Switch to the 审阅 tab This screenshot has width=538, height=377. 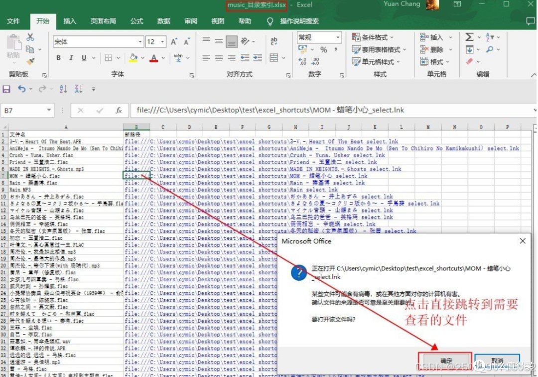coord(191,21)
